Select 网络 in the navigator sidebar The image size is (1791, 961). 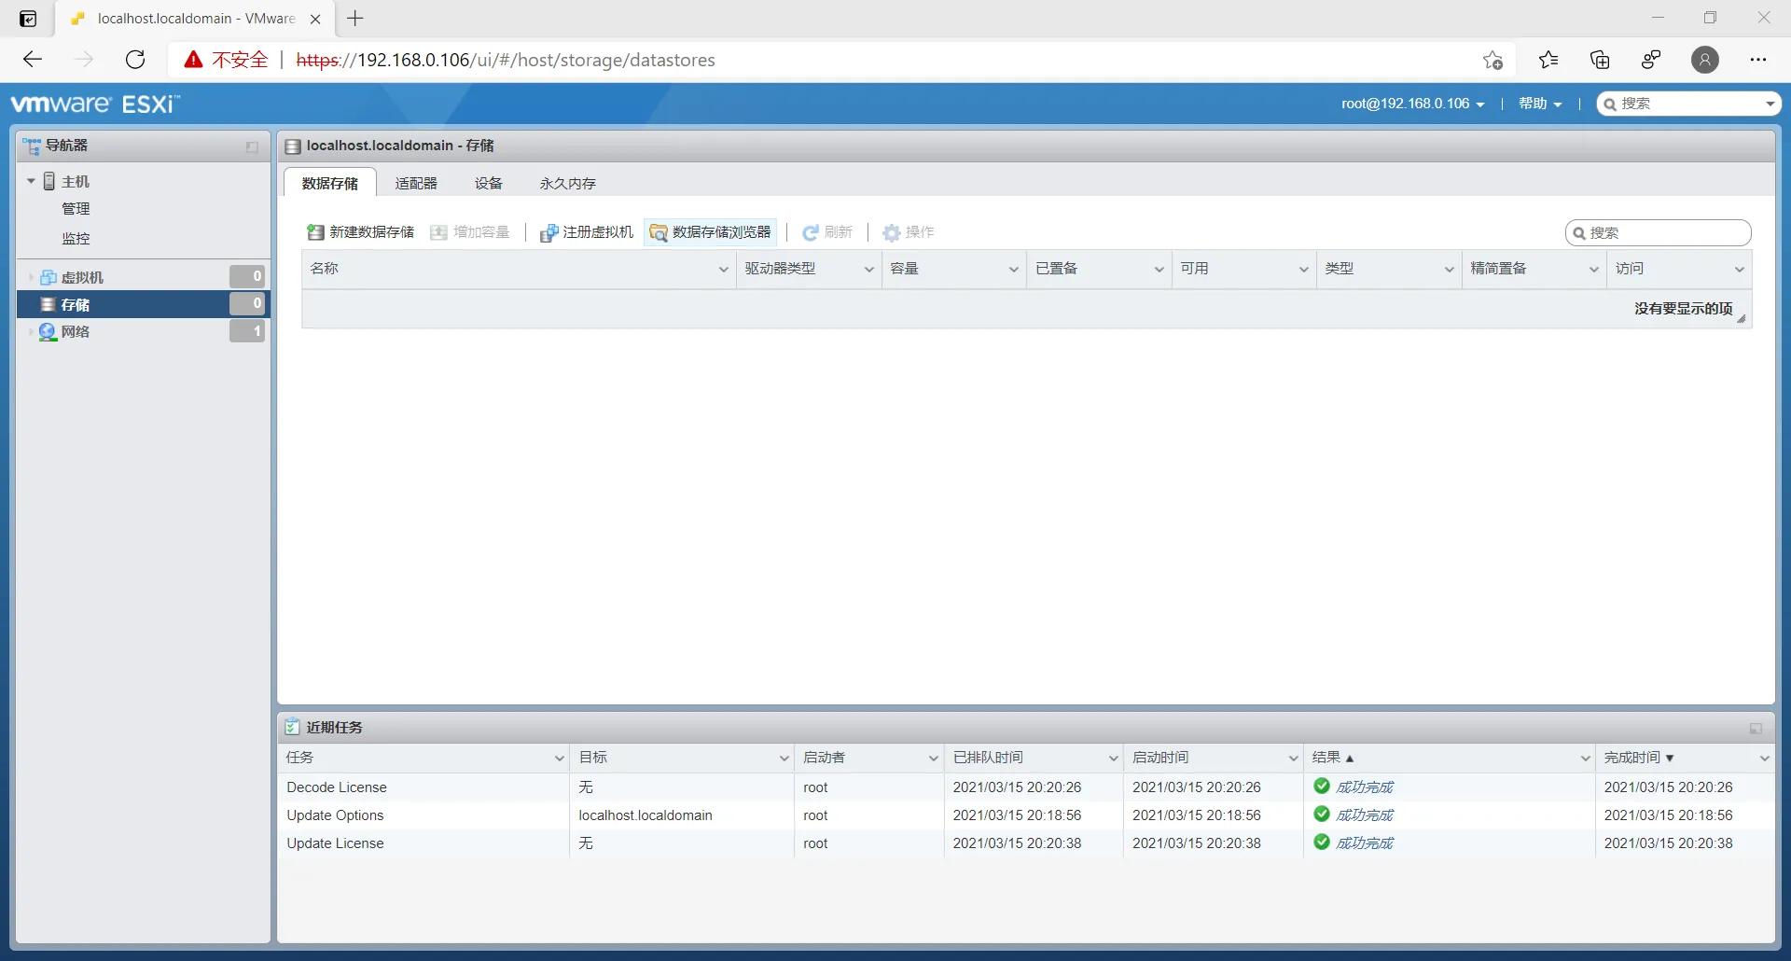pyautogui.click(x=76, y=331)
